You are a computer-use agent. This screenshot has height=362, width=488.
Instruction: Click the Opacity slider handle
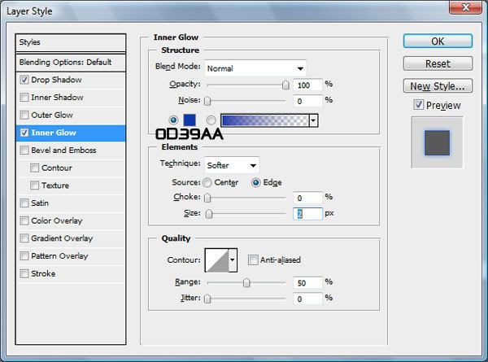(285, 85)
